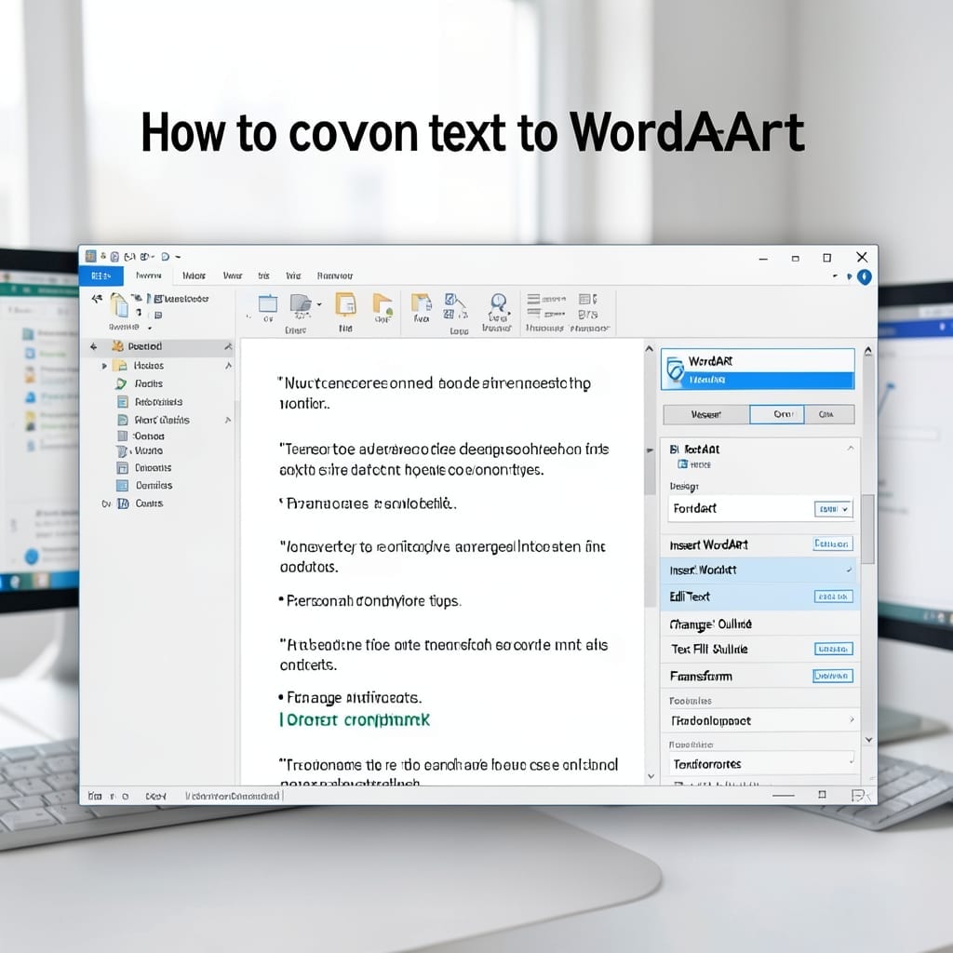Click the first document paragraph text
Image resolution: width=953 pixels, height=953 pixels.
[x=436, y=394]
